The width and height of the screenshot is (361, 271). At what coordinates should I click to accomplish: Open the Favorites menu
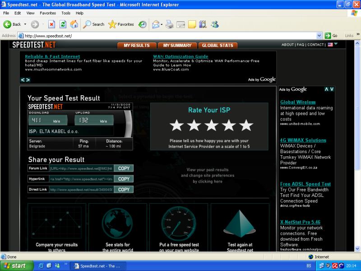pos(48,13)
